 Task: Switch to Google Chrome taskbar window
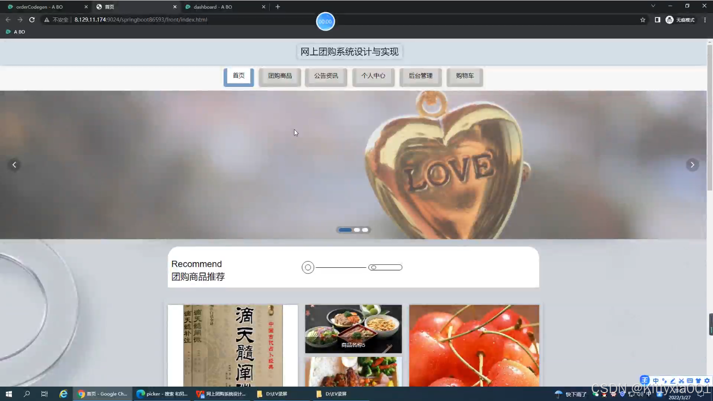[103, 394]
